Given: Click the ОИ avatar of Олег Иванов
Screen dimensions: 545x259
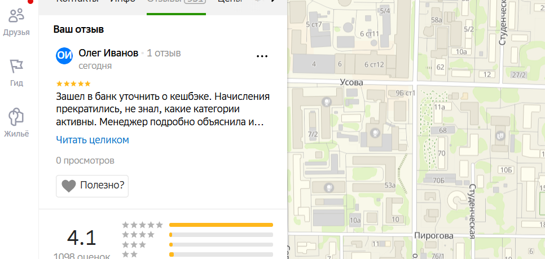Looking at the screenshot, I should pos(64,56).
